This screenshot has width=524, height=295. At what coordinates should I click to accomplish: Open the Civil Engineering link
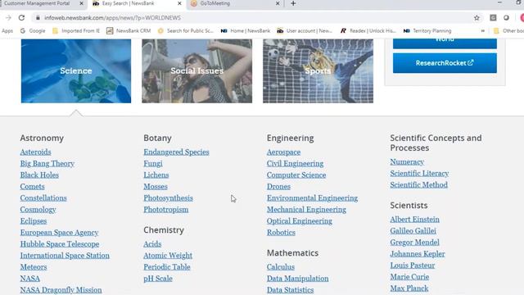(295, 164)
